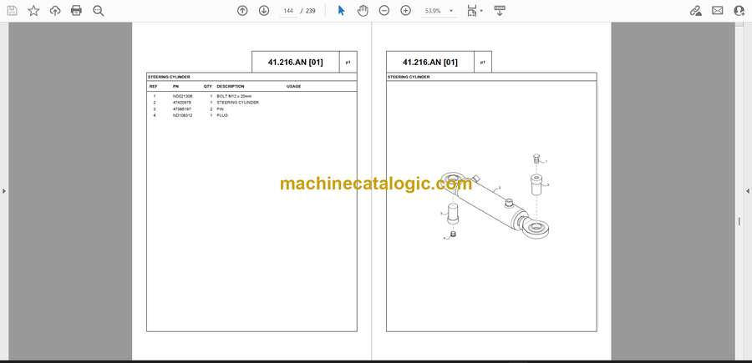Click the REF column header
The width and height of the screenshot is (752, 363).
(154, 86)
